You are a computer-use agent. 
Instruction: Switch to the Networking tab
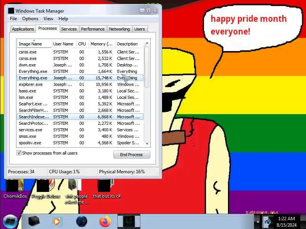(119, 29)
